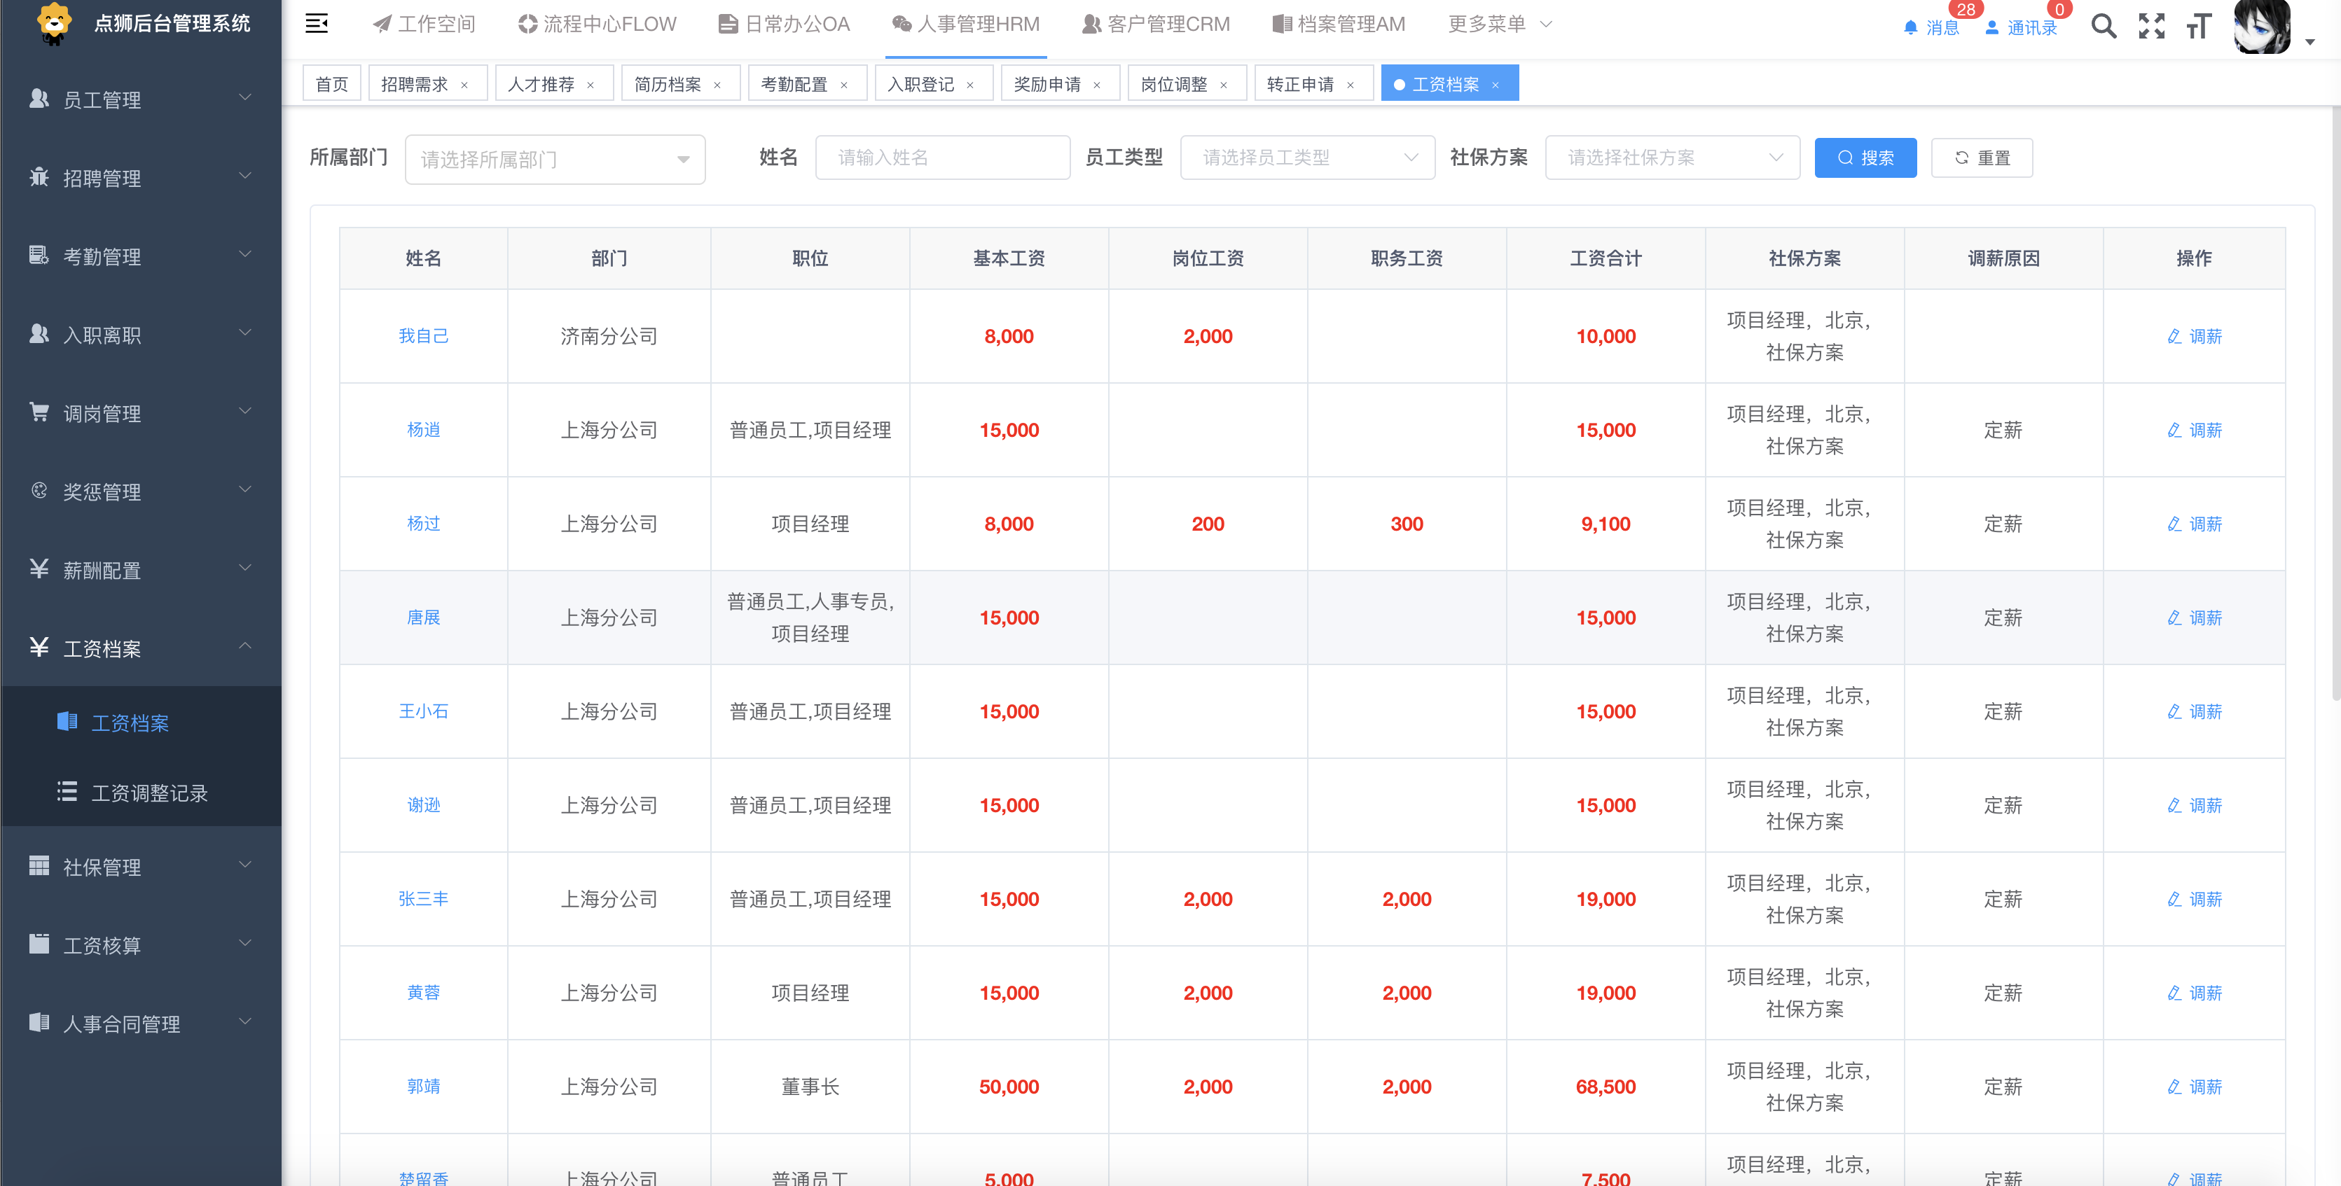Click the 薪酬配置 yen icon

[x=39, y=569]
